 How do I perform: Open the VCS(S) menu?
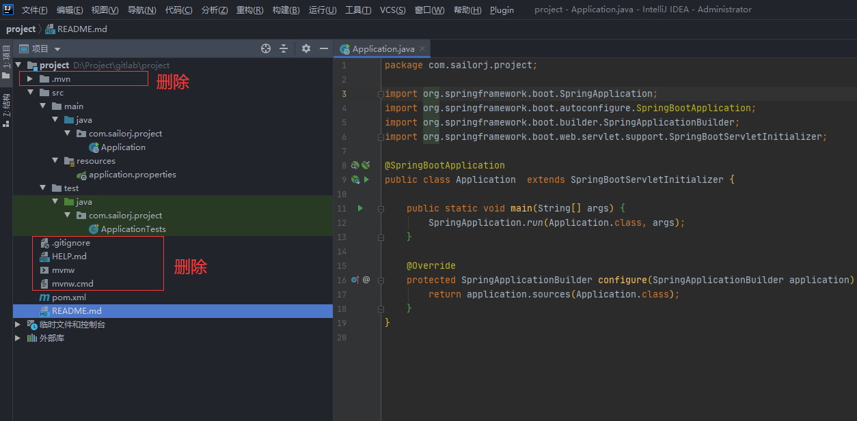(393, 10)
